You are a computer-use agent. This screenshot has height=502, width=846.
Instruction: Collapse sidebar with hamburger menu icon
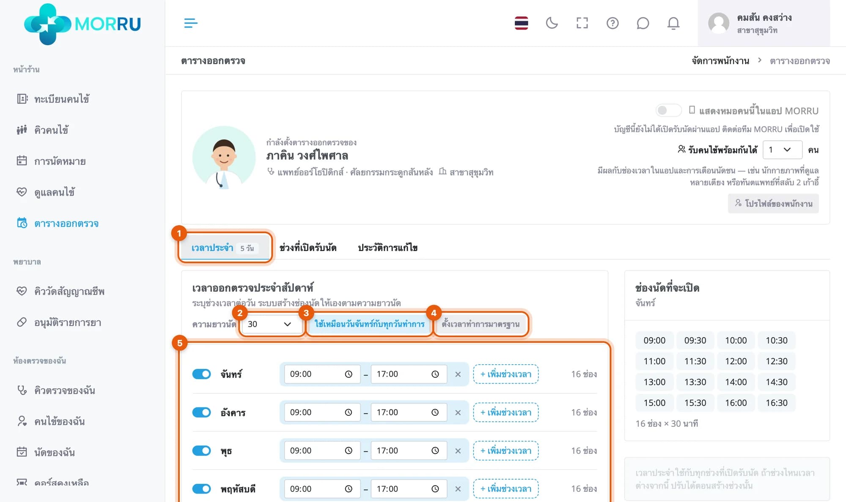[x=191, y=23]
